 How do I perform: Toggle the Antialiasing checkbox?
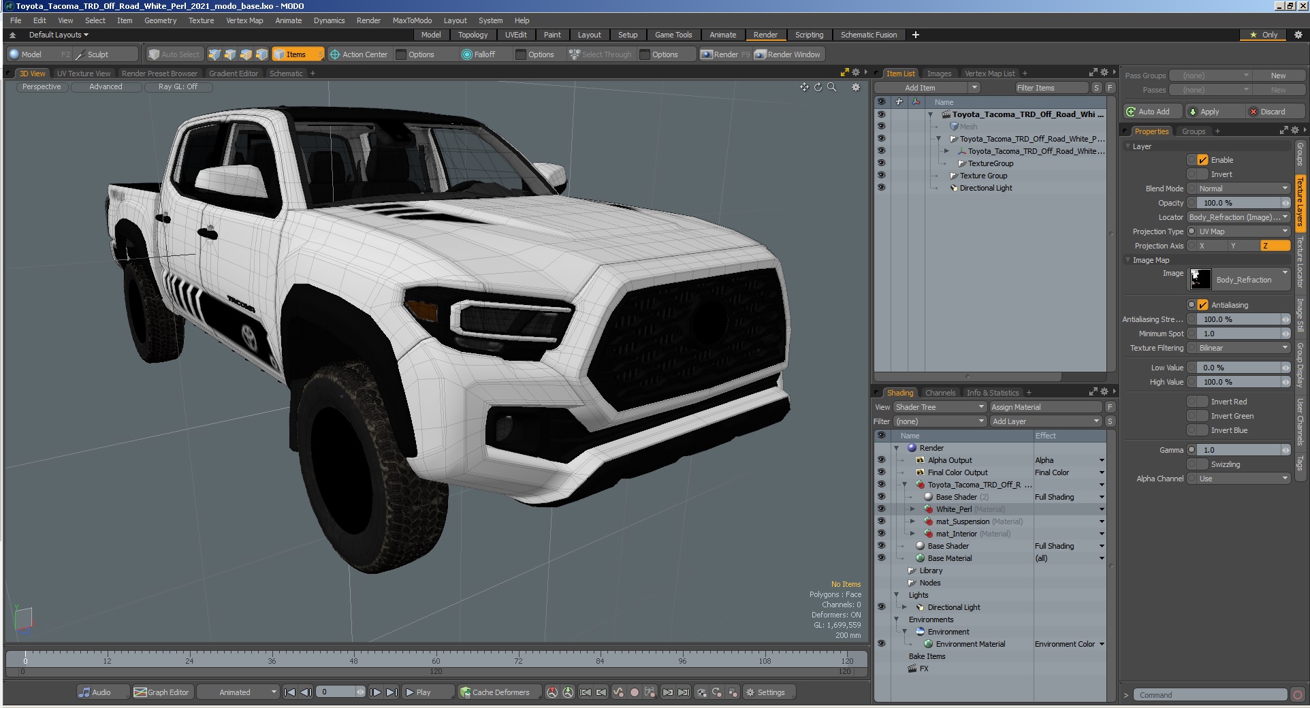(1202, 305)
